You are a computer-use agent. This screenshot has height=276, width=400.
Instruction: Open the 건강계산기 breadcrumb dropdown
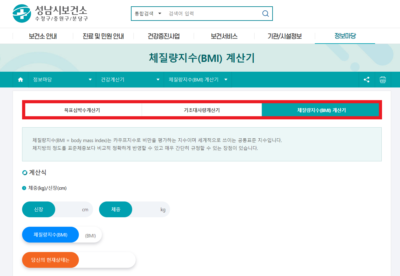[158, 80]
